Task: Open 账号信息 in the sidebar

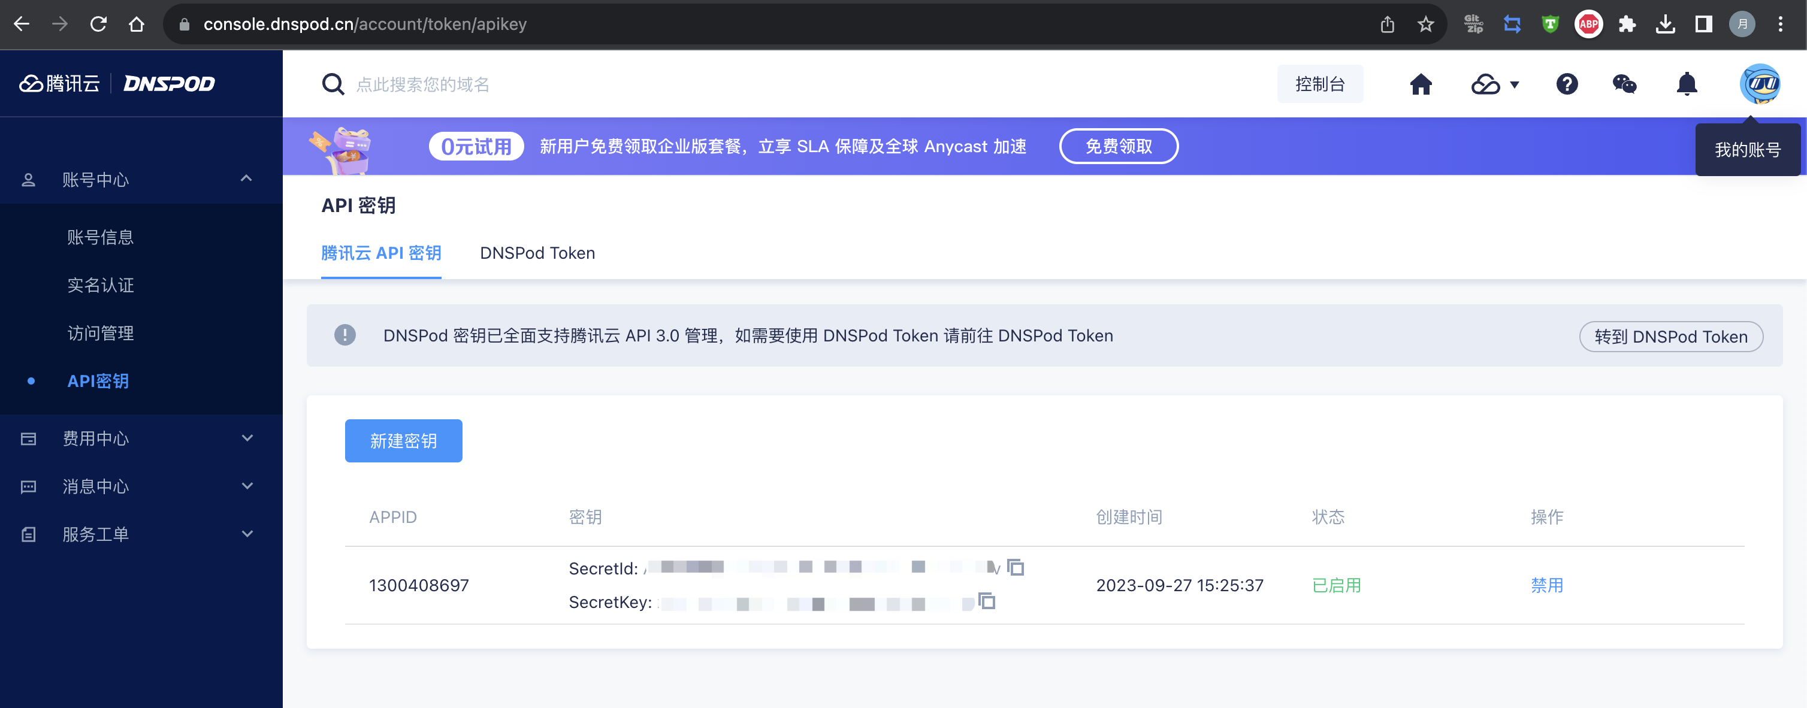Action: coord(100,237)
